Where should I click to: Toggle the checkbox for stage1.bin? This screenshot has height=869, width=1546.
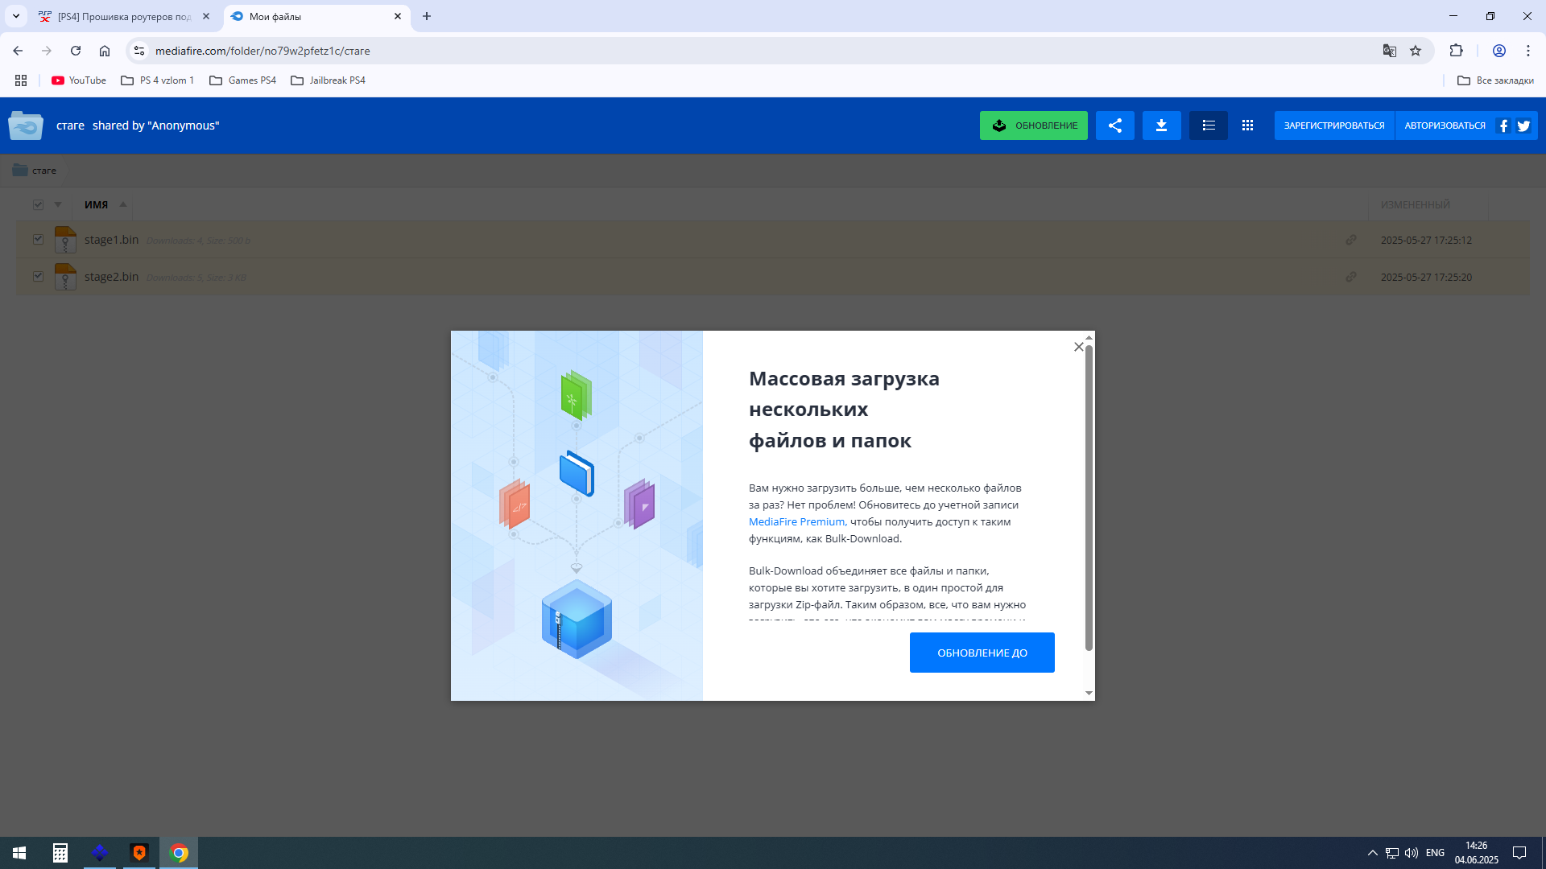[38, 239]
